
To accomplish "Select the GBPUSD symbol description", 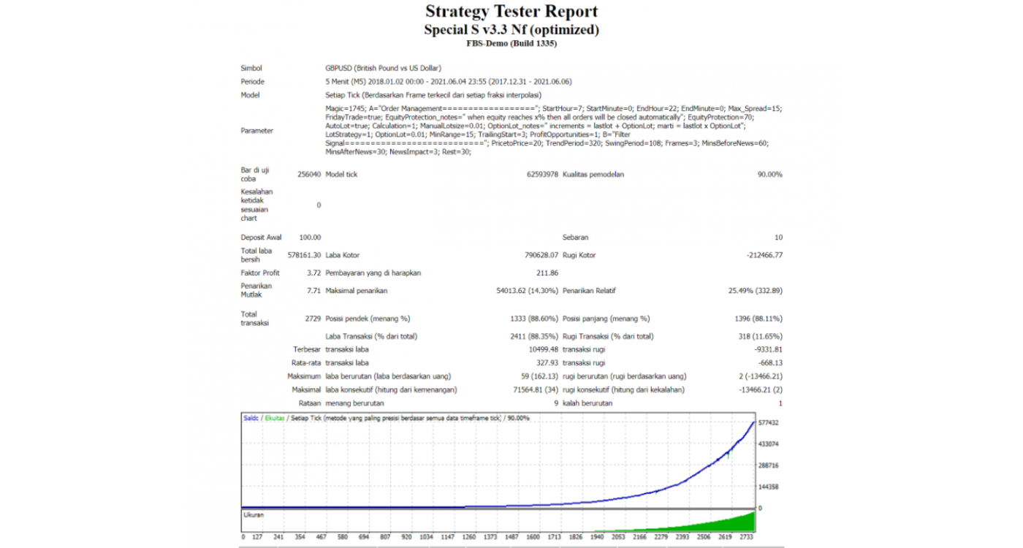I will [x=383, y=68].
